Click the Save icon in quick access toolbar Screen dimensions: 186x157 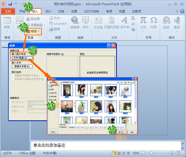tap(10, 4)
